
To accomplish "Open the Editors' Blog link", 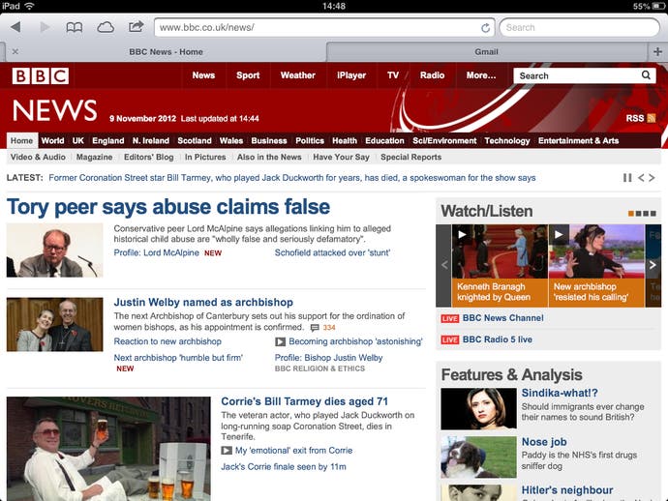I will pos(149,157).
